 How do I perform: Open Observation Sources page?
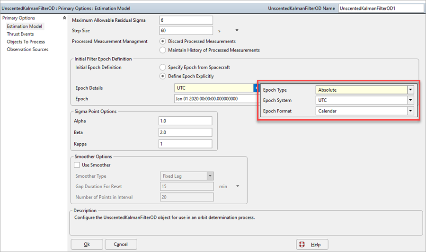point(27,49)
